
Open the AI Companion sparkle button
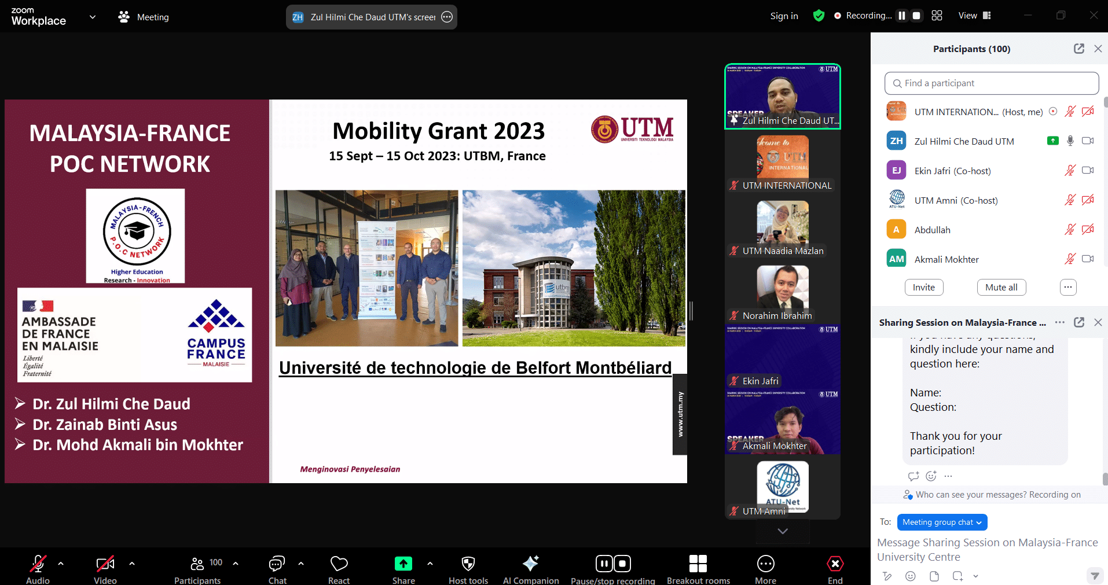(531, 570)
